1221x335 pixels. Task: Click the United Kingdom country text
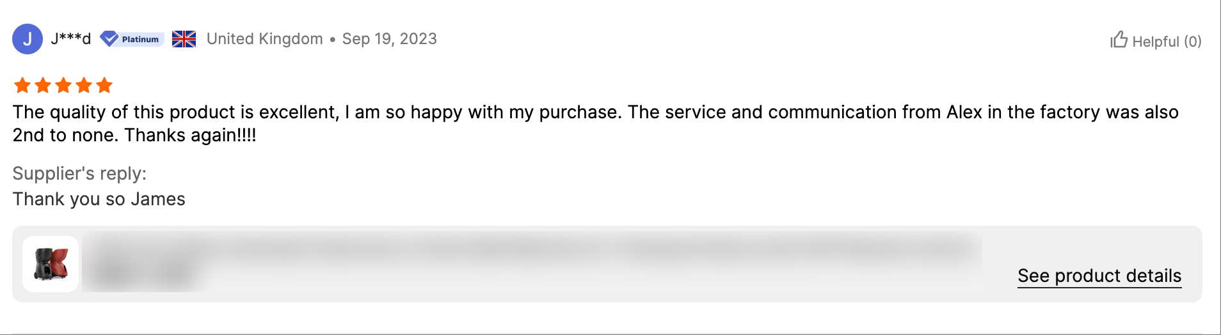point(264,39)
